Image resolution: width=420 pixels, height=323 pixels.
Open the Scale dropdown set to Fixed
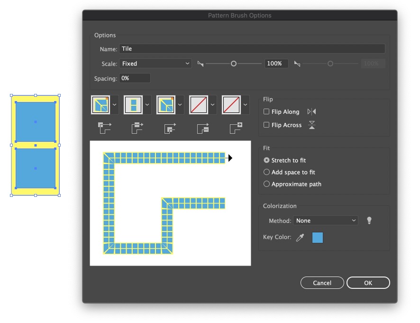(155, 64)
